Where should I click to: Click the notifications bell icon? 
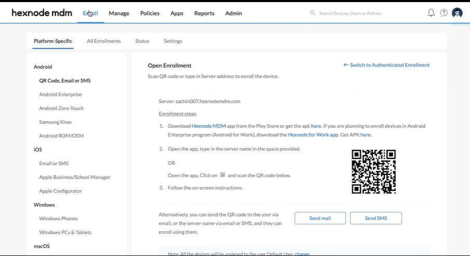coord(431,13)
